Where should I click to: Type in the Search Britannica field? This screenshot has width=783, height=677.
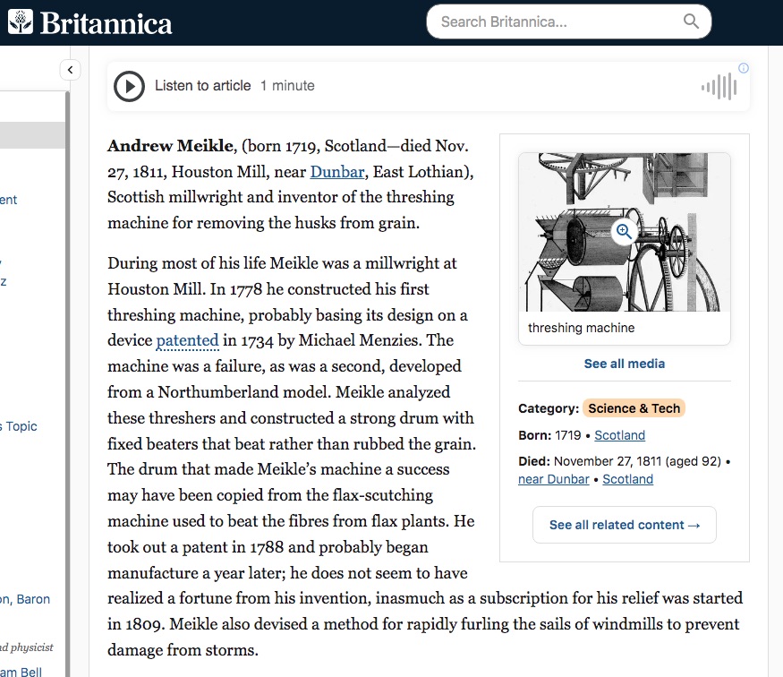pyautogui.click(x=555, y=21)
